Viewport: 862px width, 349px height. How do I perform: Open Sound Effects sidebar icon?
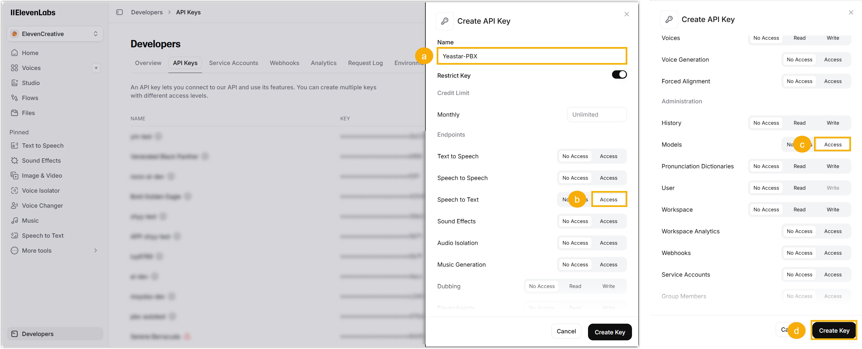[14, 161]
